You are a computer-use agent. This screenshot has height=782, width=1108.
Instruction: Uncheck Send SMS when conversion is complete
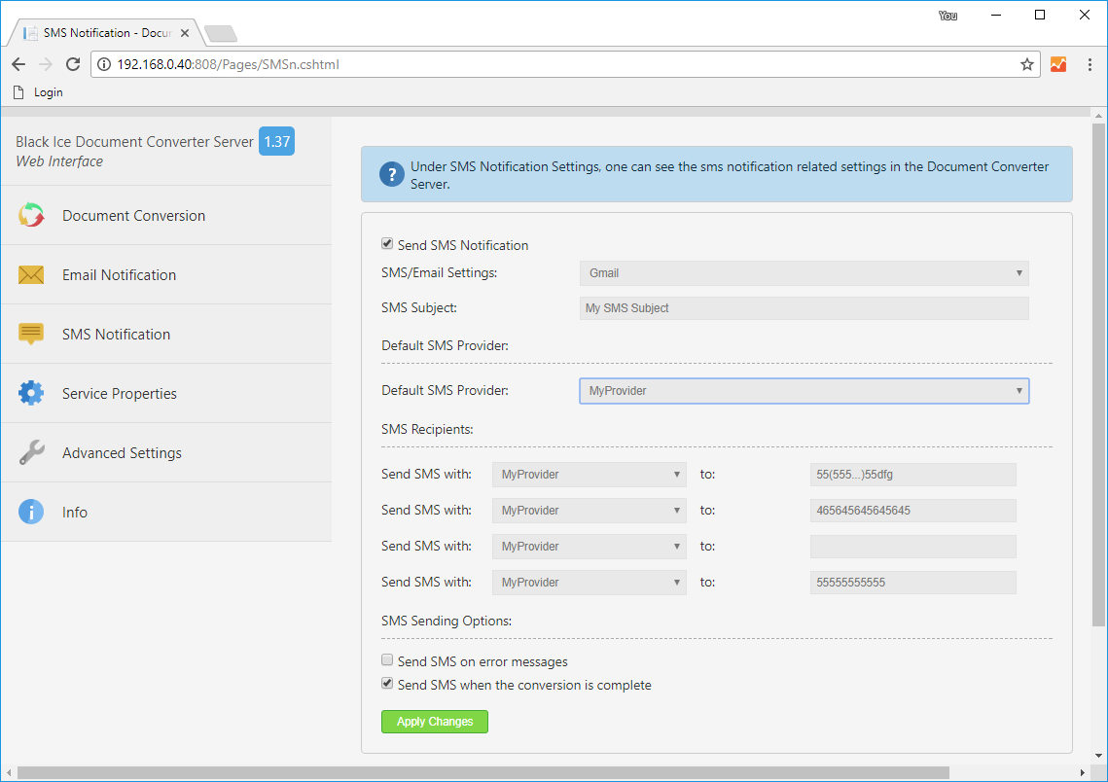tap(387, 683)
